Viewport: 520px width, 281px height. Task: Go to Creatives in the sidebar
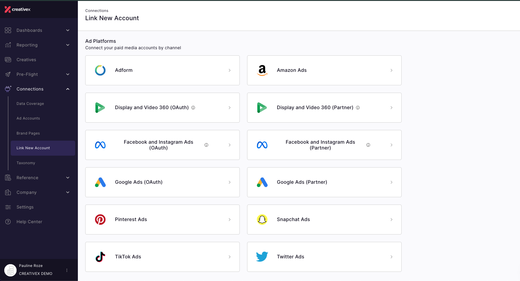pyautogui.click(x=26, y=60)
